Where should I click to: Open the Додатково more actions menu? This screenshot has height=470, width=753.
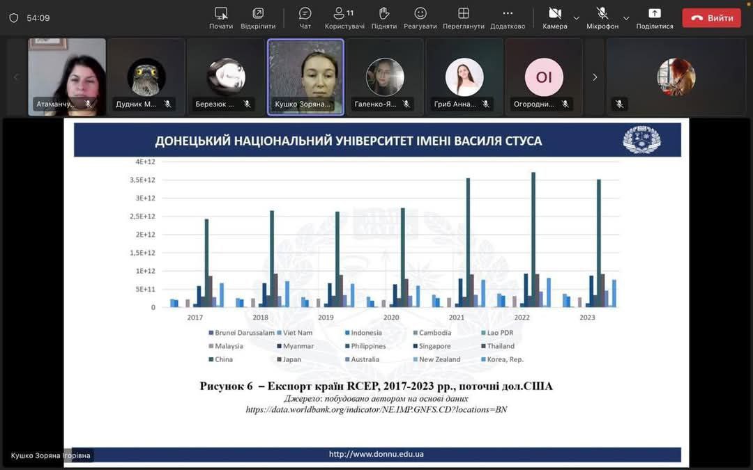508,18
